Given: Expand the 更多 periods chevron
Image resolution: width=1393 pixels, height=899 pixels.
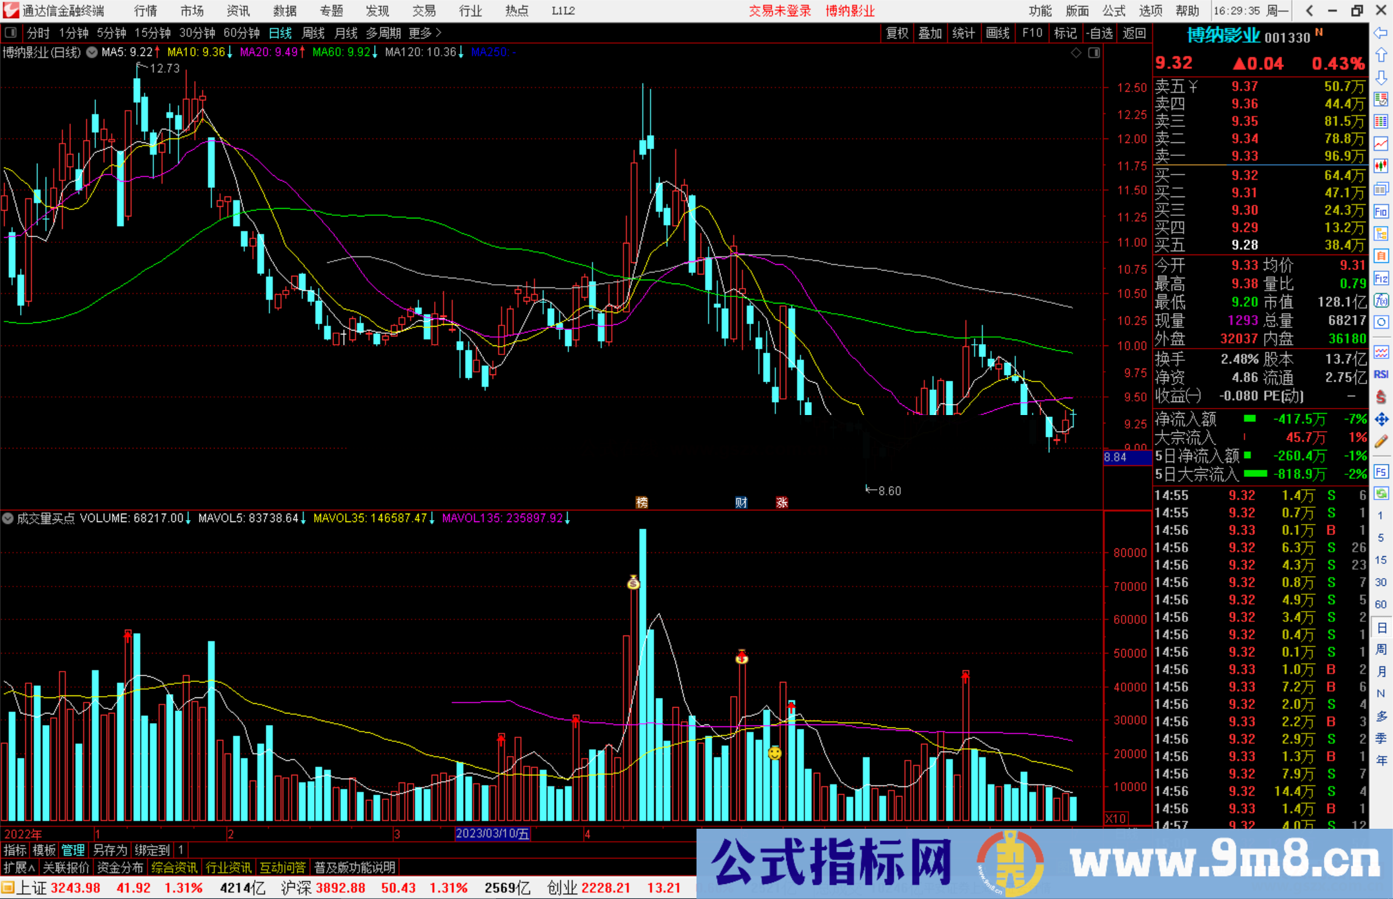Looking at the screenshot, I should tap(439, 33).
